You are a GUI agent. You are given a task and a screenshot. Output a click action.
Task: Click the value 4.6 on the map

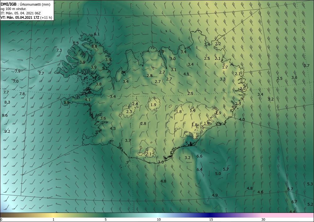pyautogui.click(x=260, y=192)
